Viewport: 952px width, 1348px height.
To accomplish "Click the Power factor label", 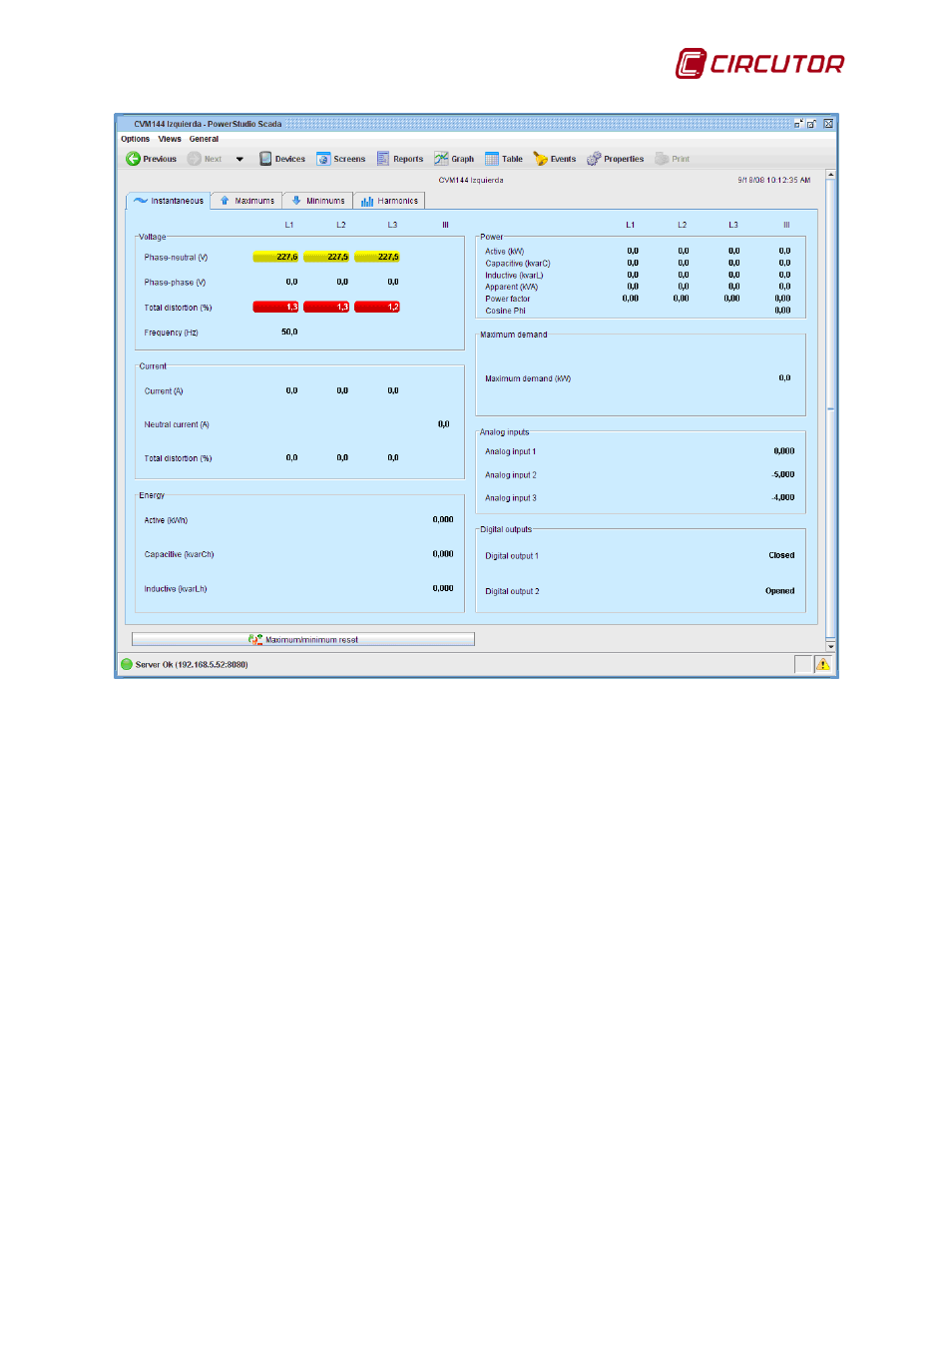I will click(x=508, y=299).
